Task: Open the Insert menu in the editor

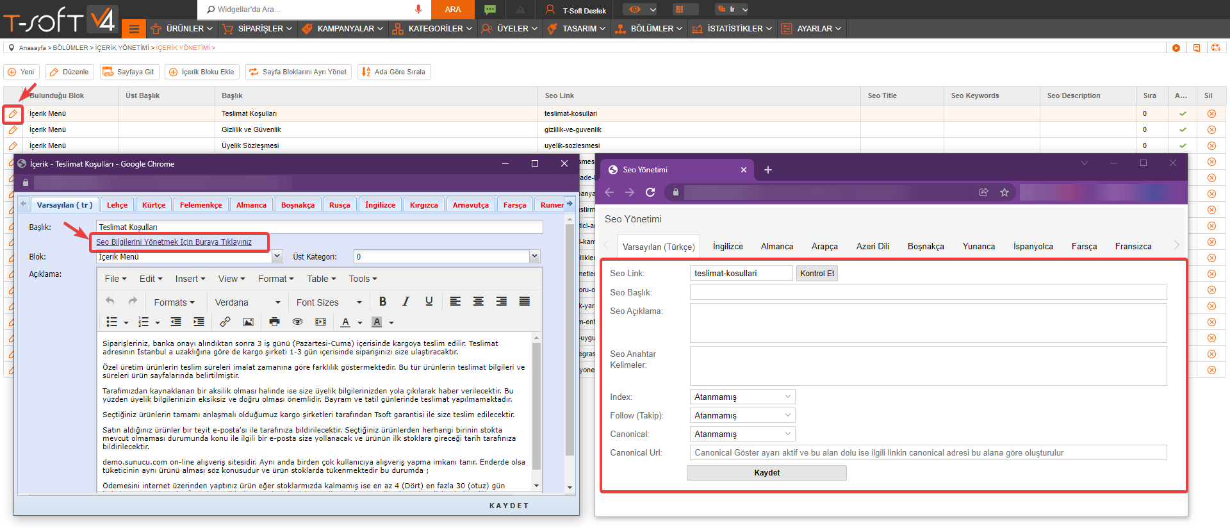Action: tap(190, 279)
